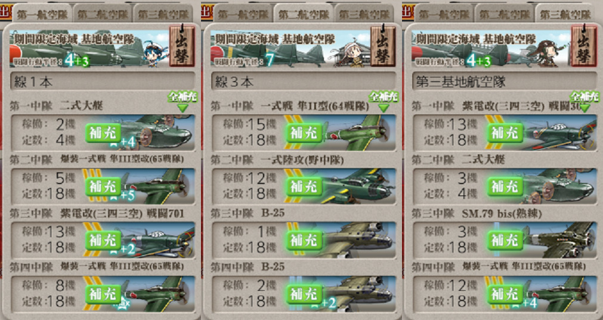
Task: Click the 出撃 wooden sign in first air corps panel
Action: [x=181, y=46]
